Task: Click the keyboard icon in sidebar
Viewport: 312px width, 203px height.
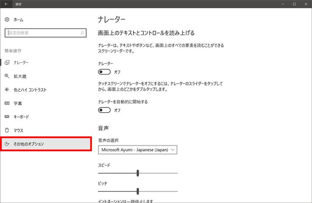Action: pos(7,117)
